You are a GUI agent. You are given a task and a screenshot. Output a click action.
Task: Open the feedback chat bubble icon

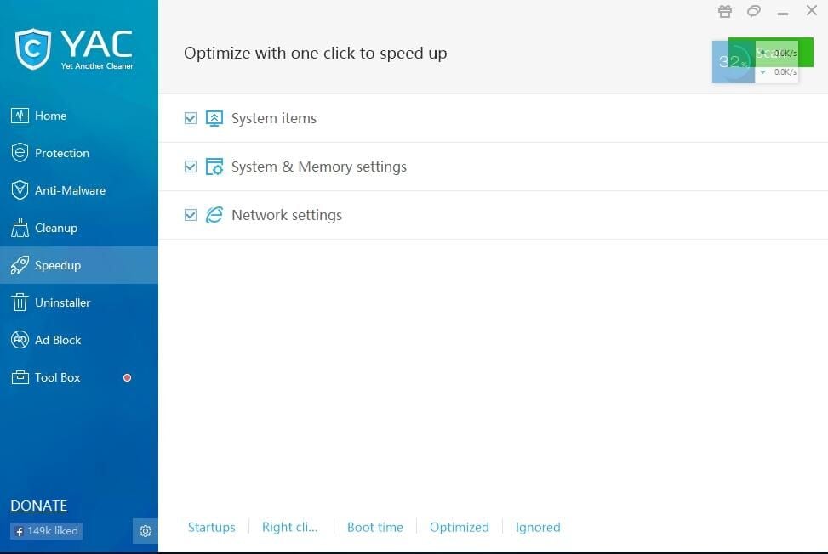tap(754, 11)
